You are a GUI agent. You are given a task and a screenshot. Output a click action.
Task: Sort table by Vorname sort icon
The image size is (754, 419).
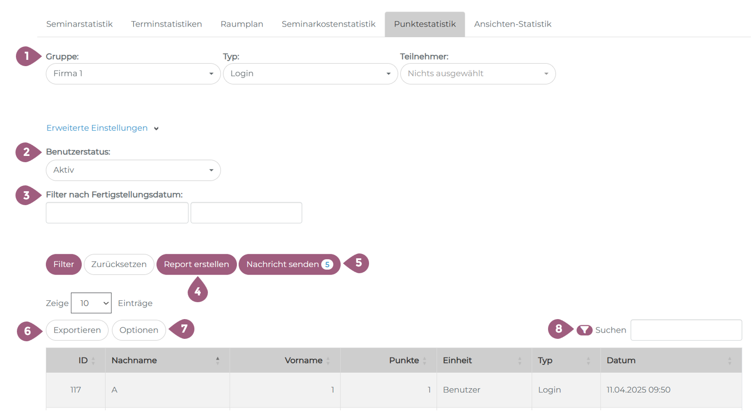tap(328, 361)
